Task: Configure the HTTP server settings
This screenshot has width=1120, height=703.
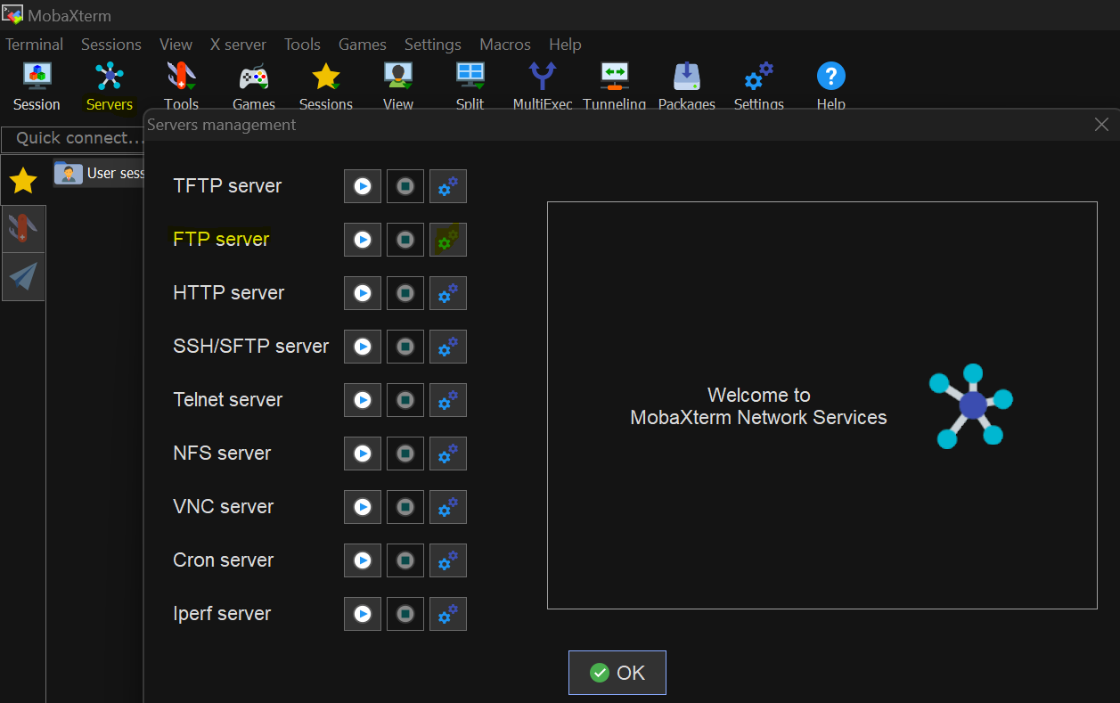Action: coord(448,293)
